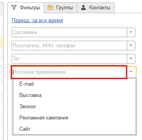The height and width of the screenshot is (140, 142).
Task: Pick Сайт from the dropdown list
Action: (x=74, y=129)
